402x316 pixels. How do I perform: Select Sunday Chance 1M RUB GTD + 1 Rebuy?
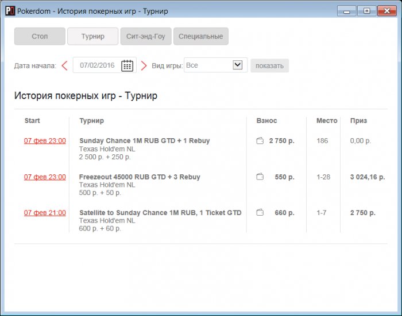pos(145,141)
